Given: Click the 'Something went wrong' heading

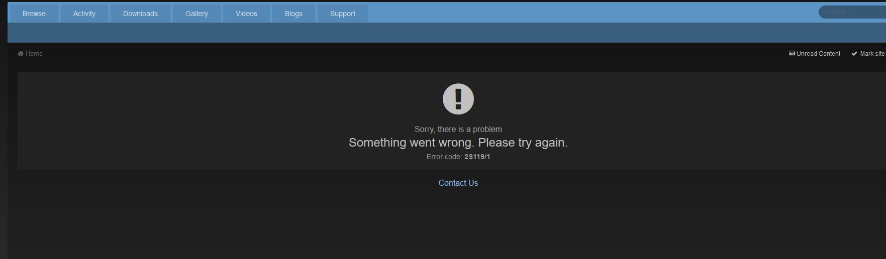Looking at the screenshot, I should 458,143.
